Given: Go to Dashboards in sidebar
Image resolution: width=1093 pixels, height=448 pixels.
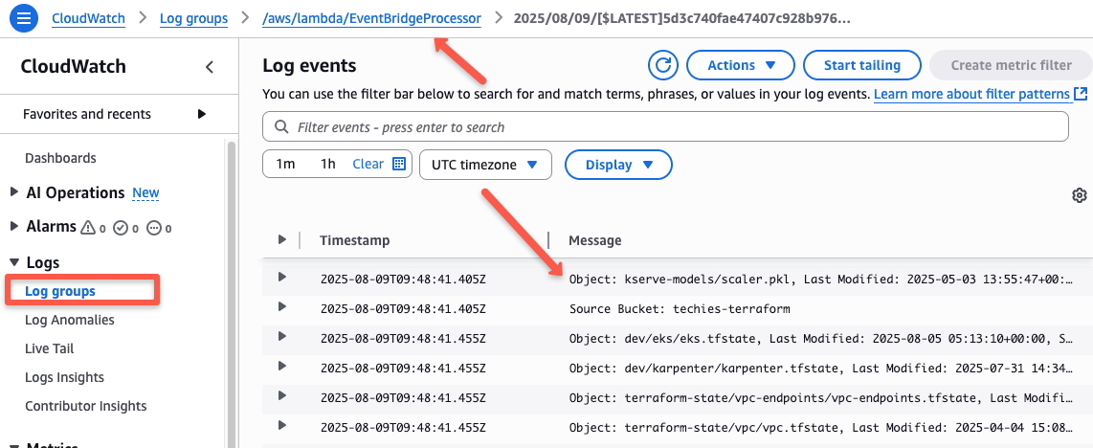Looking at the screenshot, I should (60, 158).
